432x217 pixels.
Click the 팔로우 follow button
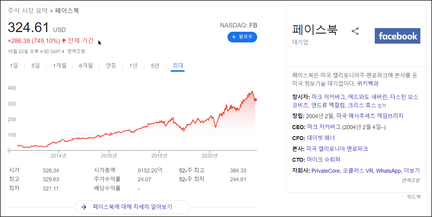pyautogui.click(x=242, y=37)
